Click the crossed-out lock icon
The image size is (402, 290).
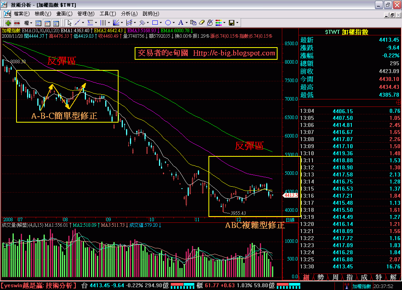[210, 23]
